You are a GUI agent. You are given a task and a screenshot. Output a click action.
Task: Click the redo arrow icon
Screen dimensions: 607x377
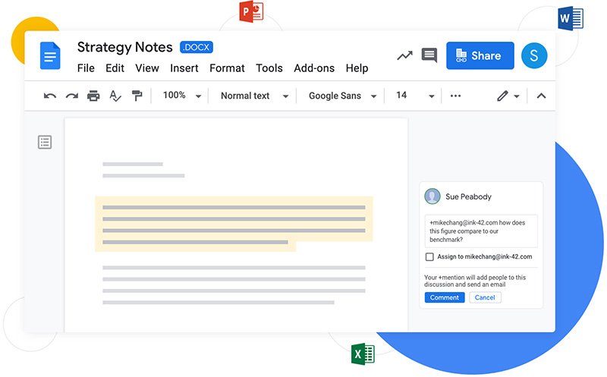click(71, 96)
